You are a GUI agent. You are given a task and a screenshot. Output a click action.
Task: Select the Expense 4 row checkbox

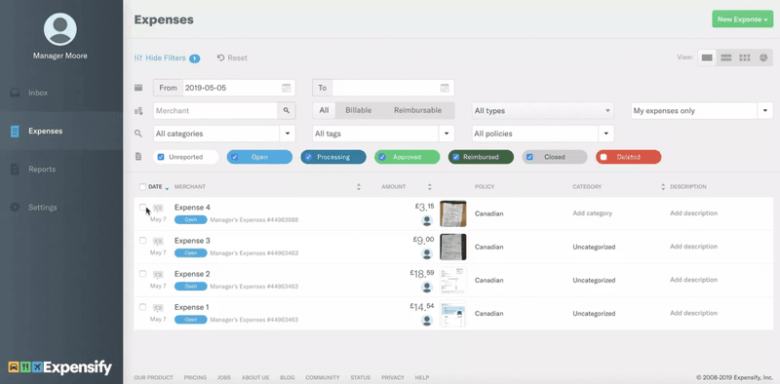pos(142,208)
